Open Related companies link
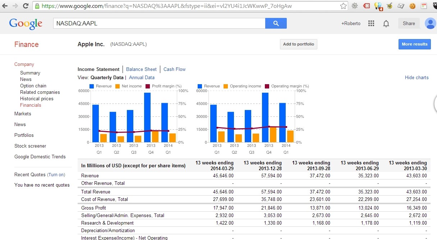 (40, 92)
